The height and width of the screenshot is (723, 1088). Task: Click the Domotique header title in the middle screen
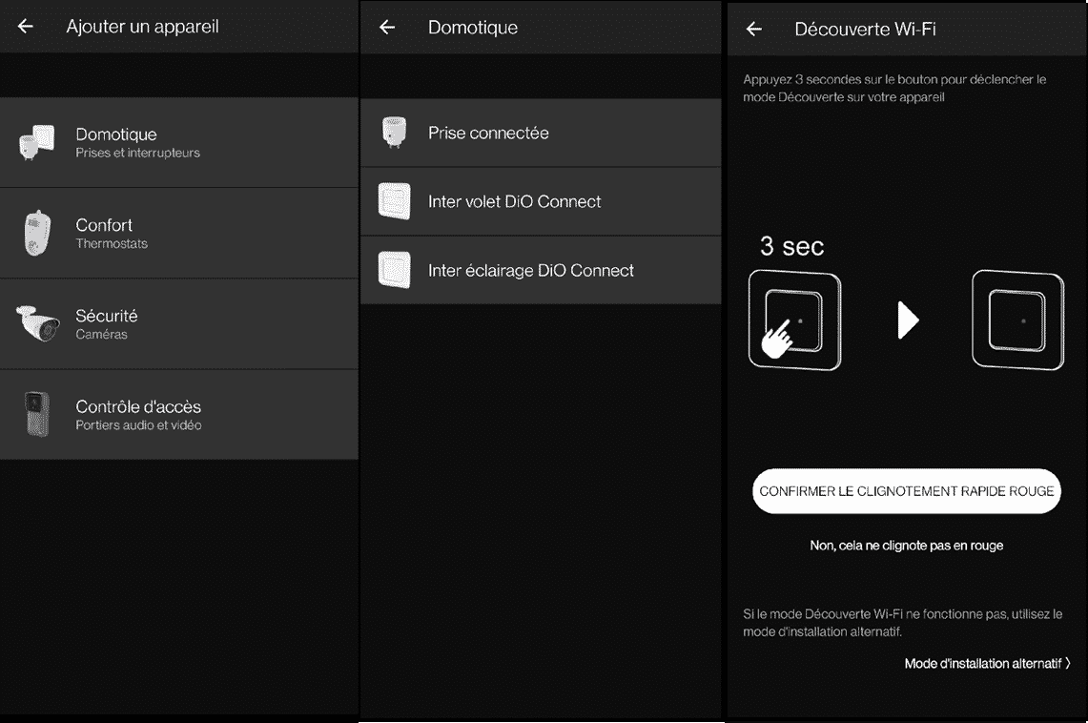pyautogui.click(x=473, y=28)
